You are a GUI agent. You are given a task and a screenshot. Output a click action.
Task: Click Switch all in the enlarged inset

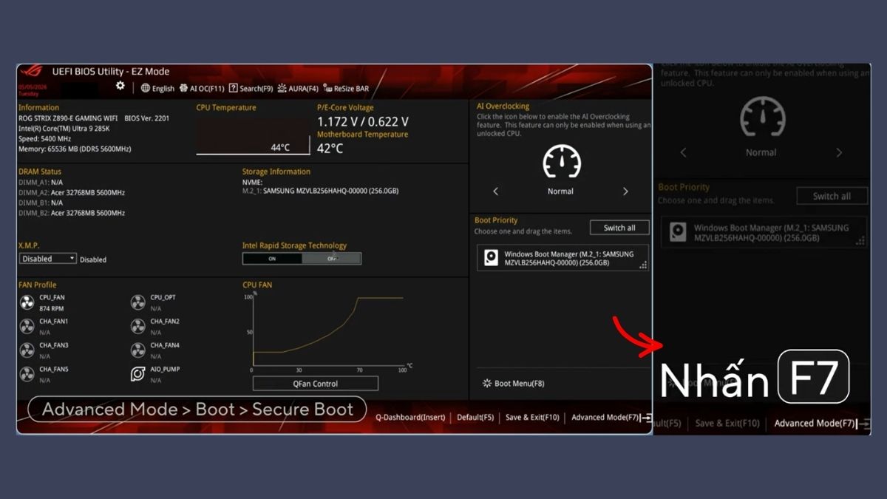(832, 196)
